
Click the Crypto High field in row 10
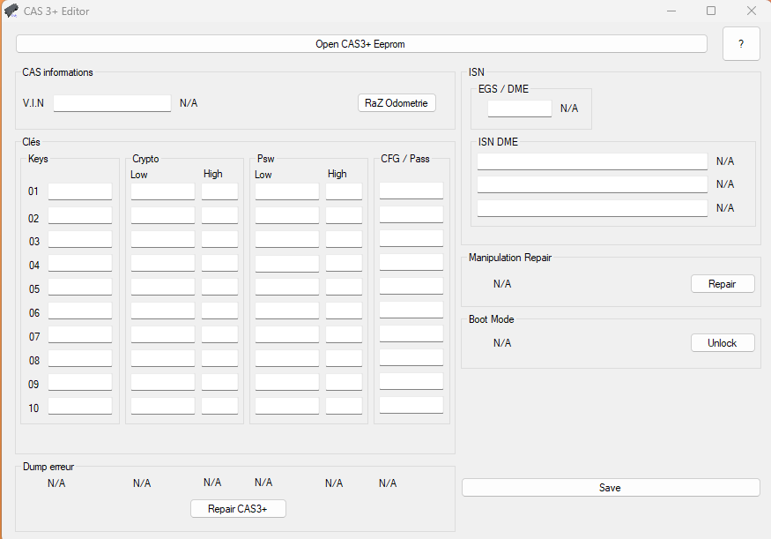(x=219, y=406)
